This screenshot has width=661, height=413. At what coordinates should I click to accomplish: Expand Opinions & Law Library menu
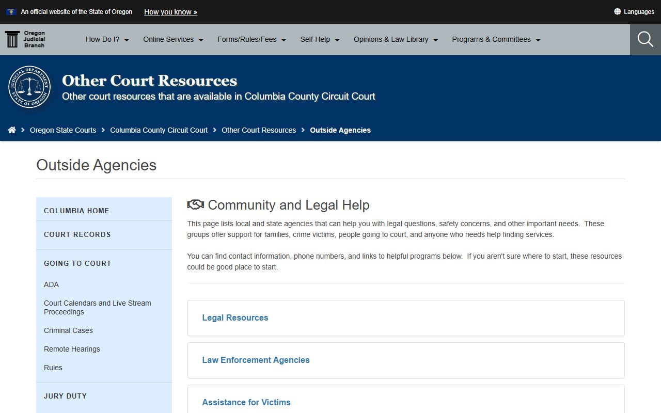coord(396,39)
